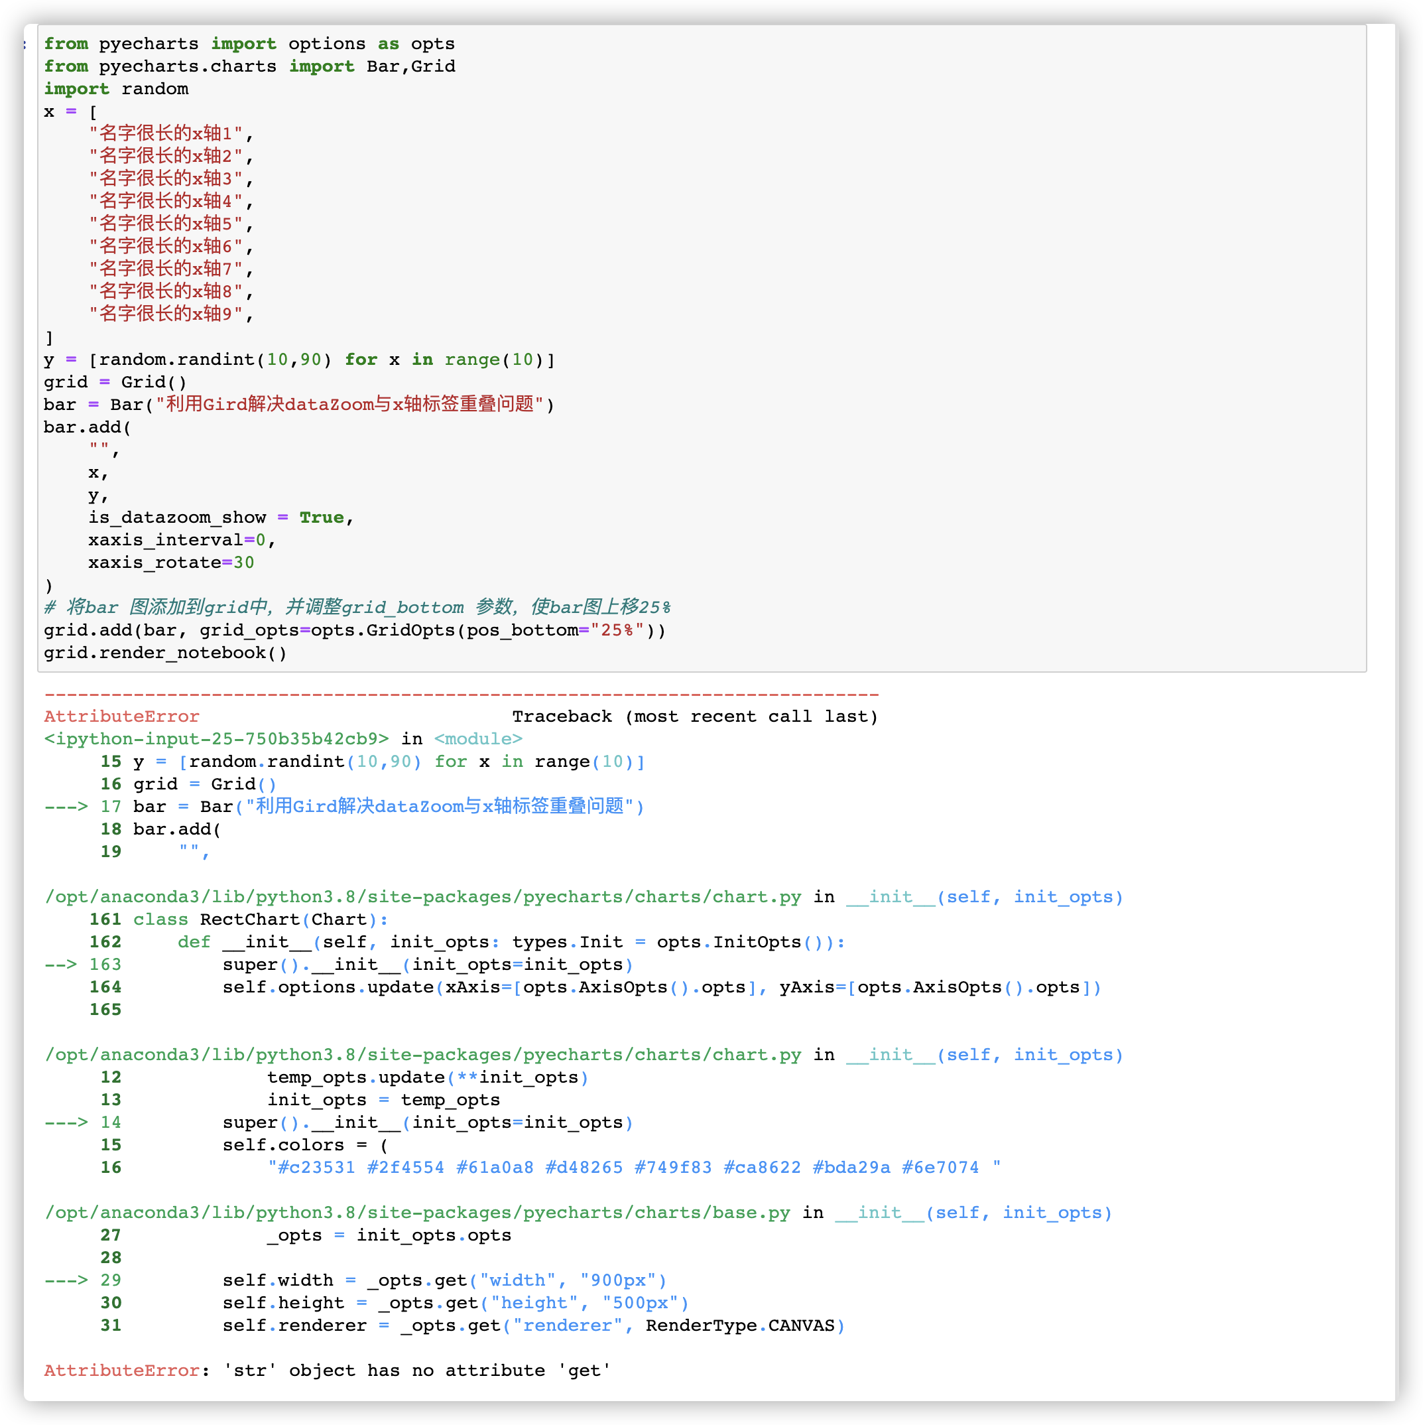Image resolution: width=1423 pixels, height=1425 pixels.
Task: Click the grid.add line with pos_bottom argument
Action: tap(354, 630)
